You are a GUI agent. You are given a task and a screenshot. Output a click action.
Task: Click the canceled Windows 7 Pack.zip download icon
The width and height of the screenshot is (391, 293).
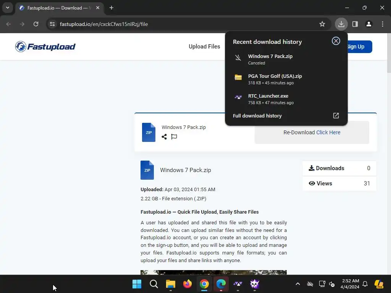point(238,58)
